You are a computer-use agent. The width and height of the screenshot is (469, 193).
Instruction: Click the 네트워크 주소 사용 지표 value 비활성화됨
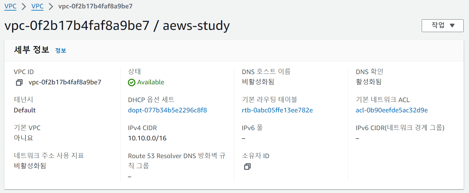(30, 166)
